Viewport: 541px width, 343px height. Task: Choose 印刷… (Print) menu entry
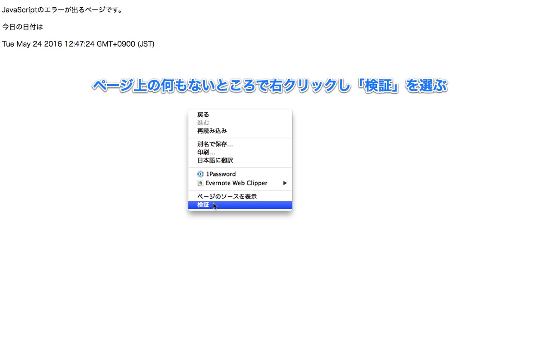tap(240, 152)
